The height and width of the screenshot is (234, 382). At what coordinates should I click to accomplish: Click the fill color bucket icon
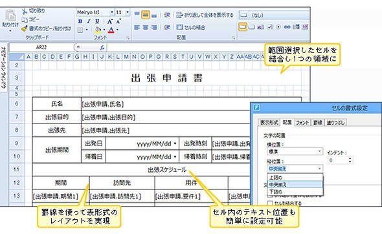click(98, 30)
